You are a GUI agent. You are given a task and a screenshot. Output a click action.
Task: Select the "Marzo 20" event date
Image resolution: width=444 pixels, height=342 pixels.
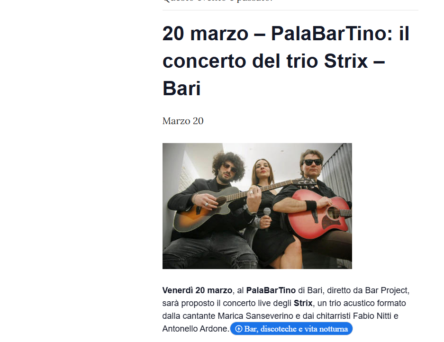point(183,121)
